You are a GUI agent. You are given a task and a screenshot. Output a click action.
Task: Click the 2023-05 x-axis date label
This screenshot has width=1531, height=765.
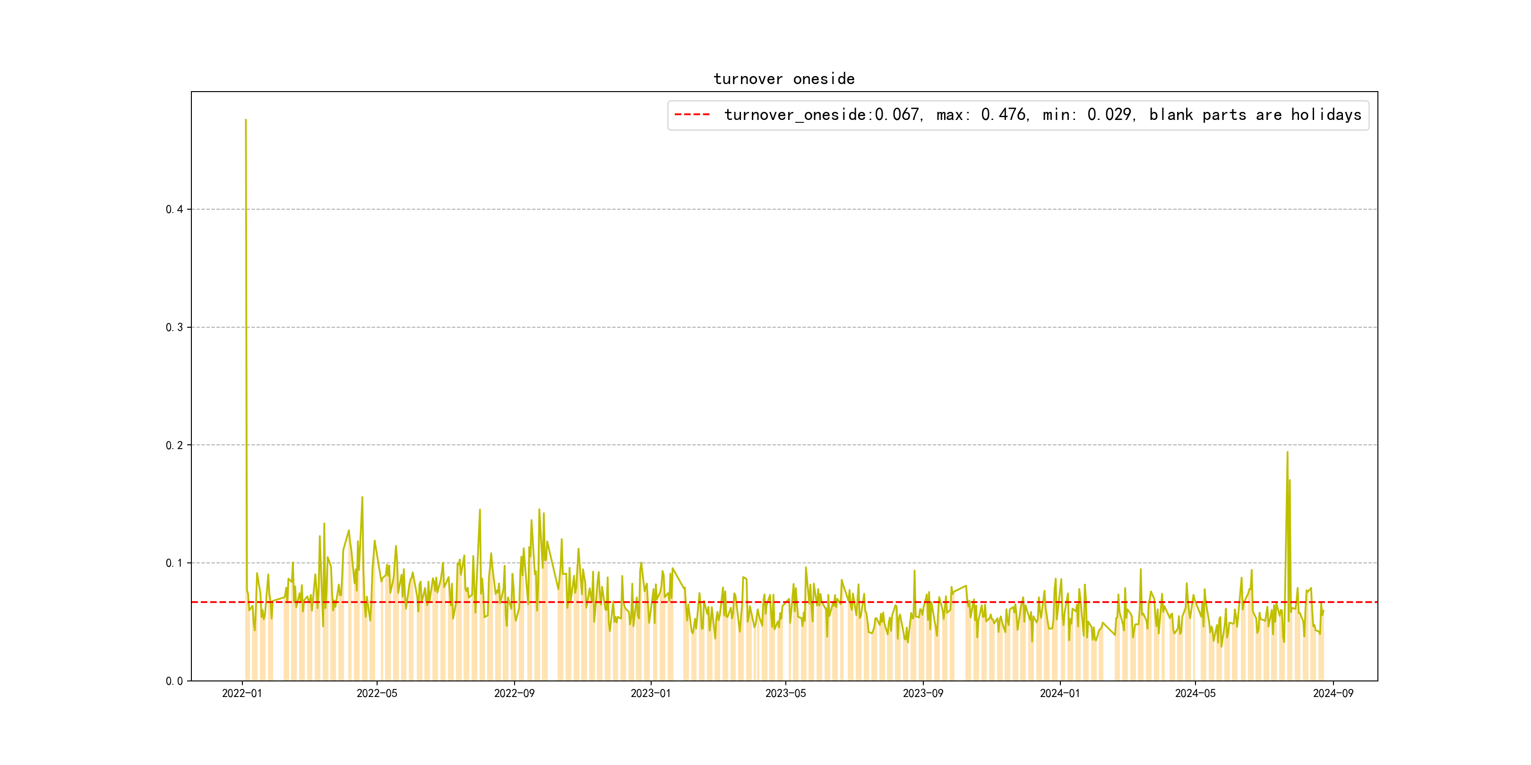pyautogui.click(x=785, y=694)
